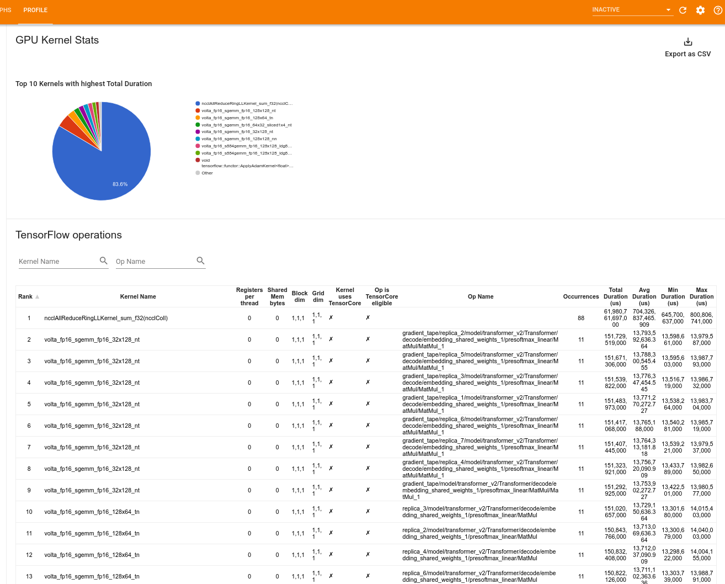This screenshot has height=584, width=725.
Task: Click the refresh icon in top bar
Action: tap(683, 10)
